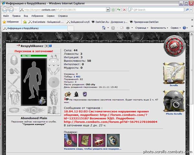194x155 pixels.
Task: Click the RSS feeds icon
Action: pos(113,28)
